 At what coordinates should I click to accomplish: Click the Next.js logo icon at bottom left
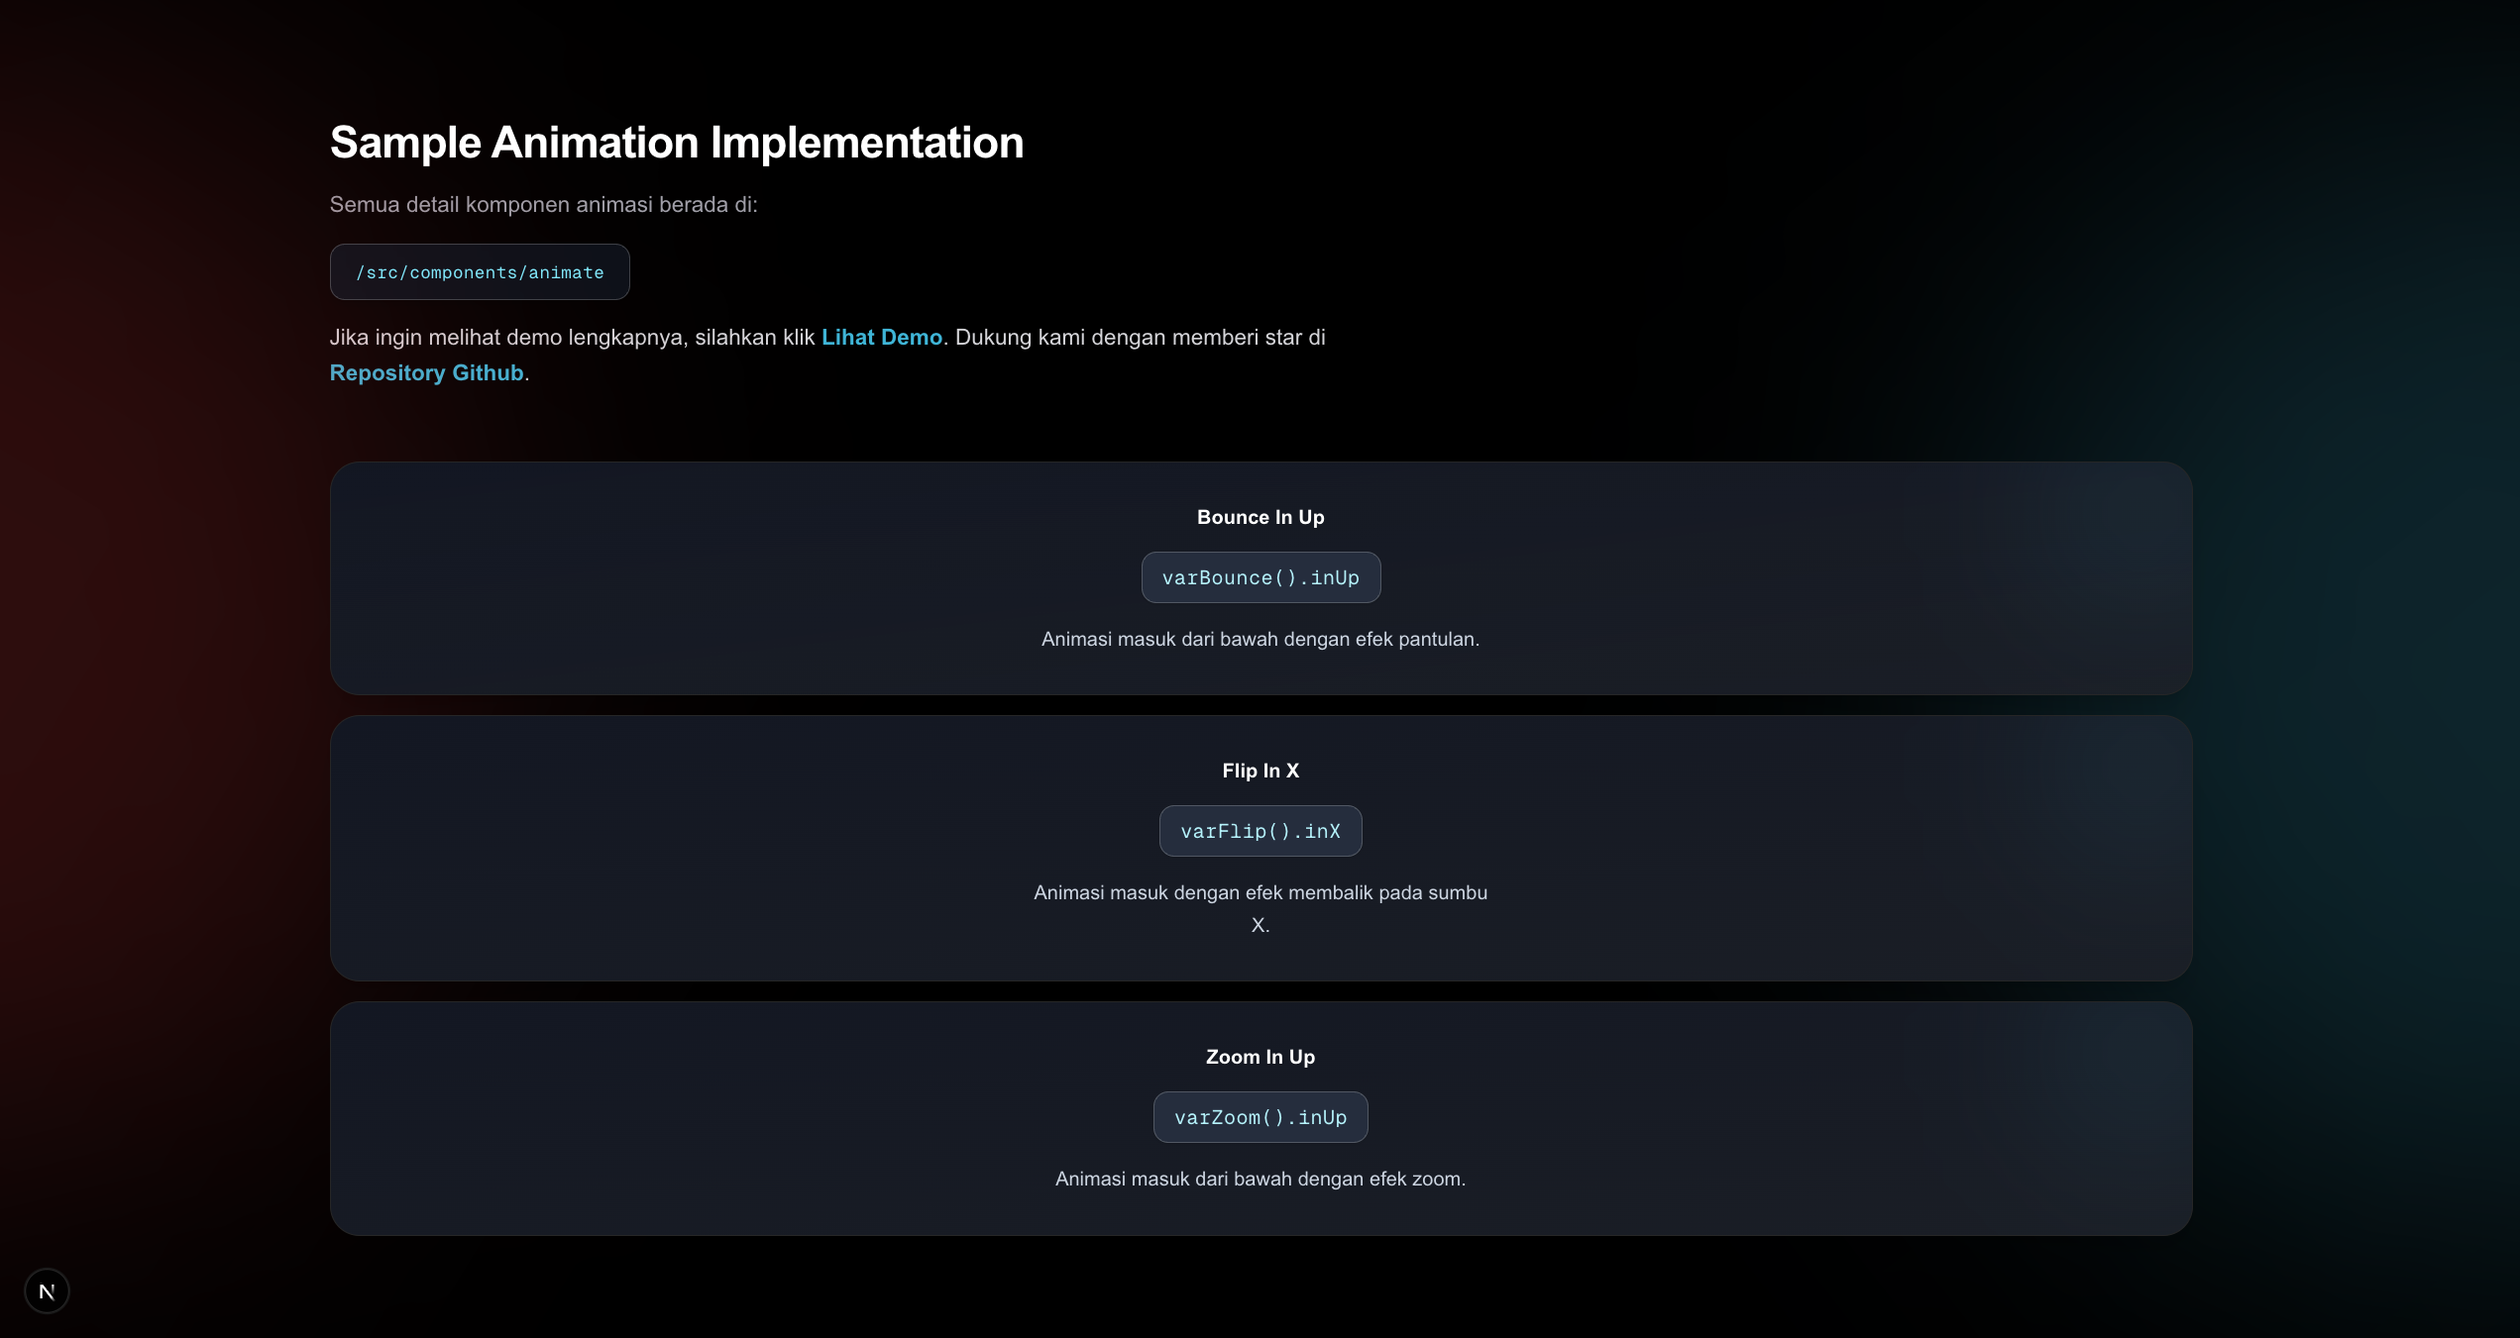tap(47, 1290)
